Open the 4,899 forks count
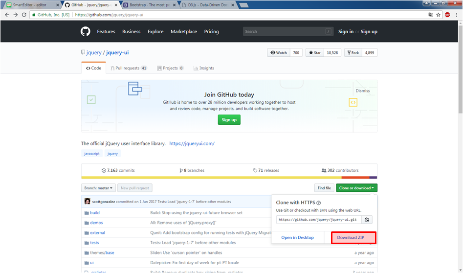The image size is (463, 273). [370, 52]
